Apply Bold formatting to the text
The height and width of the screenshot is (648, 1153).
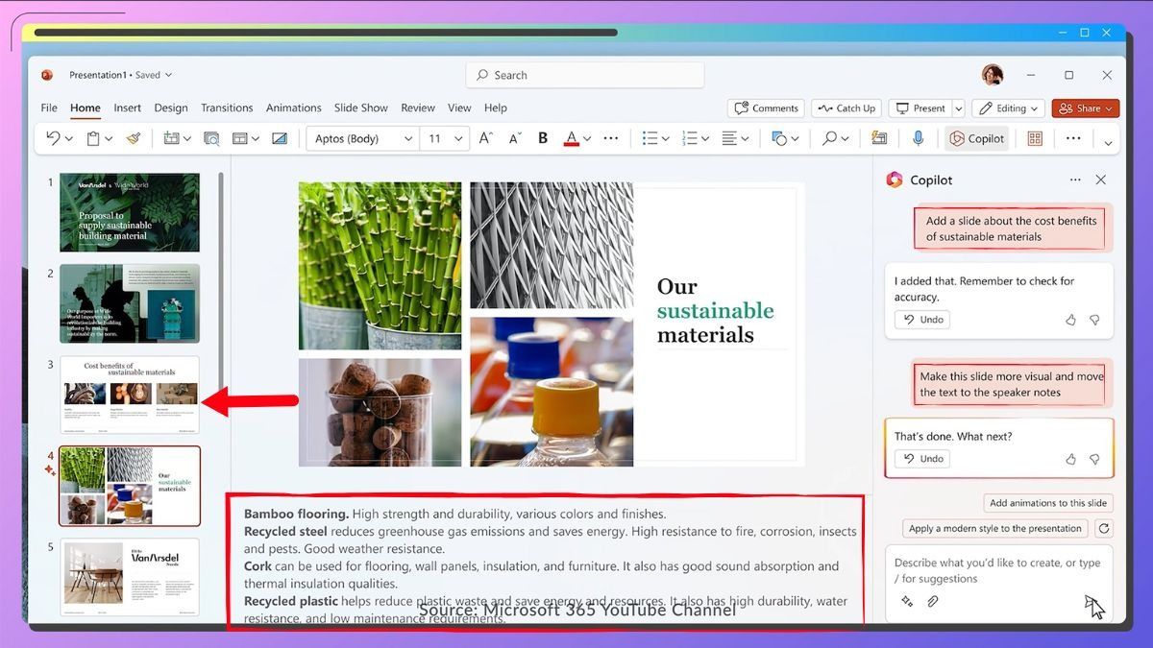click(542, 138)
